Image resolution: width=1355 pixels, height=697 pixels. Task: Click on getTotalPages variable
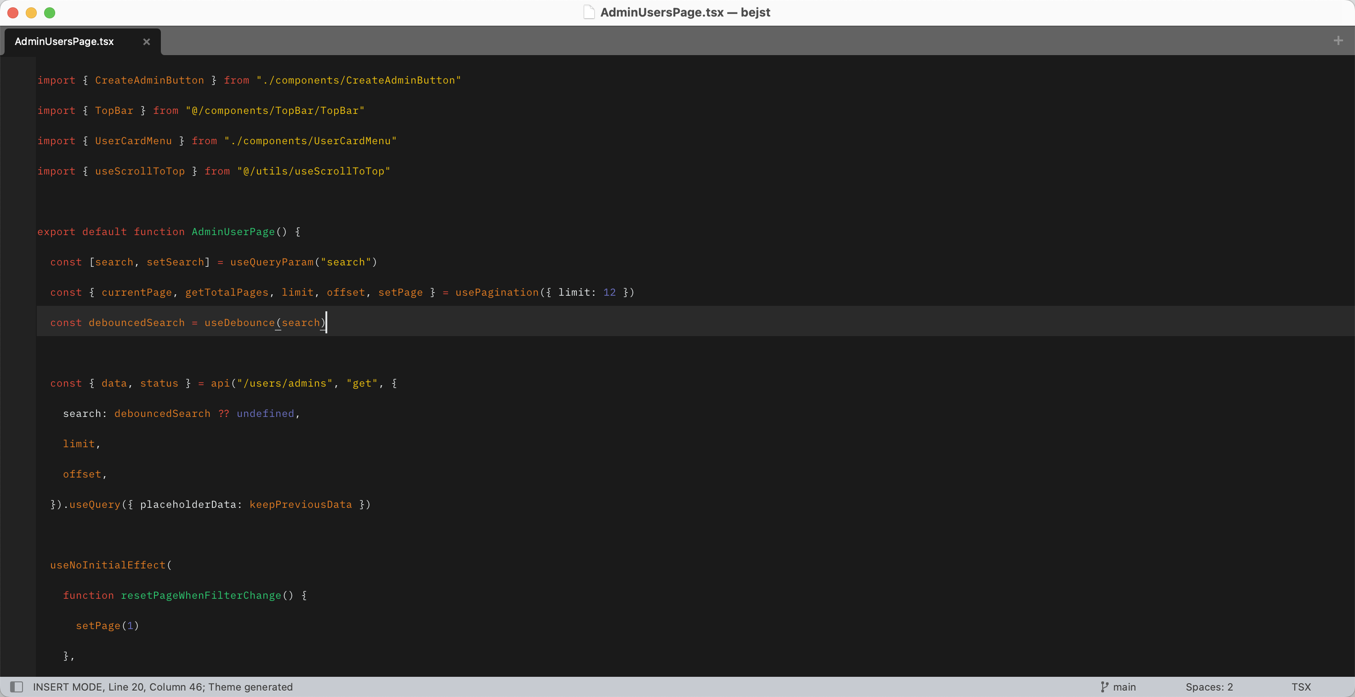[x=227, y=292]
